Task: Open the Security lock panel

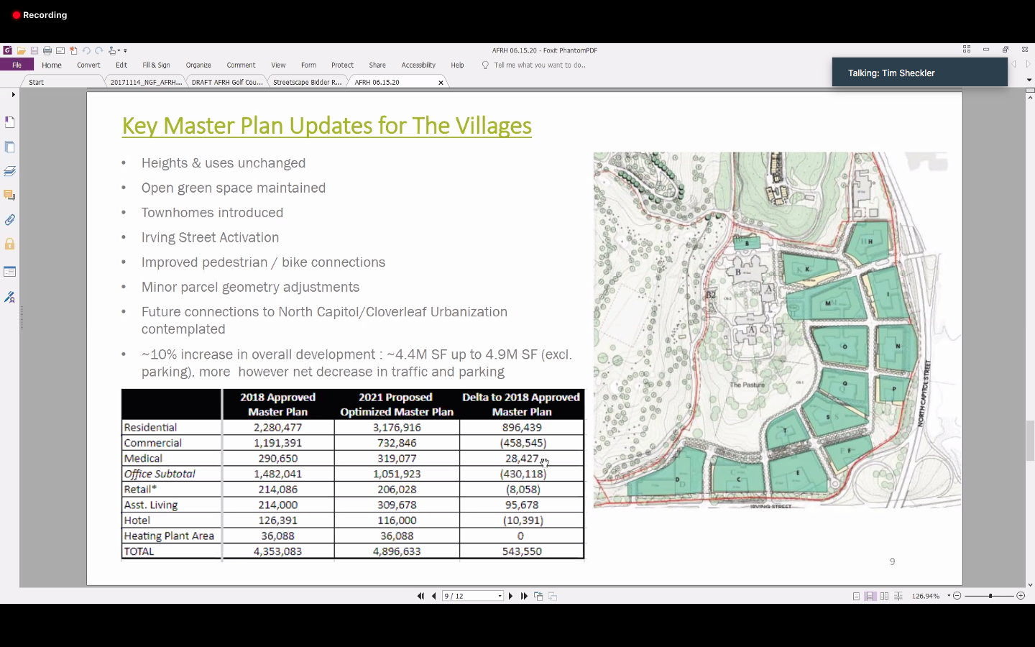Action: [x=10, y=244]
